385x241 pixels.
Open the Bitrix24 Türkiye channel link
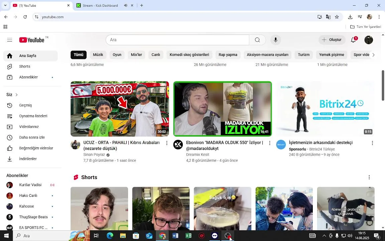click(322, 149)
